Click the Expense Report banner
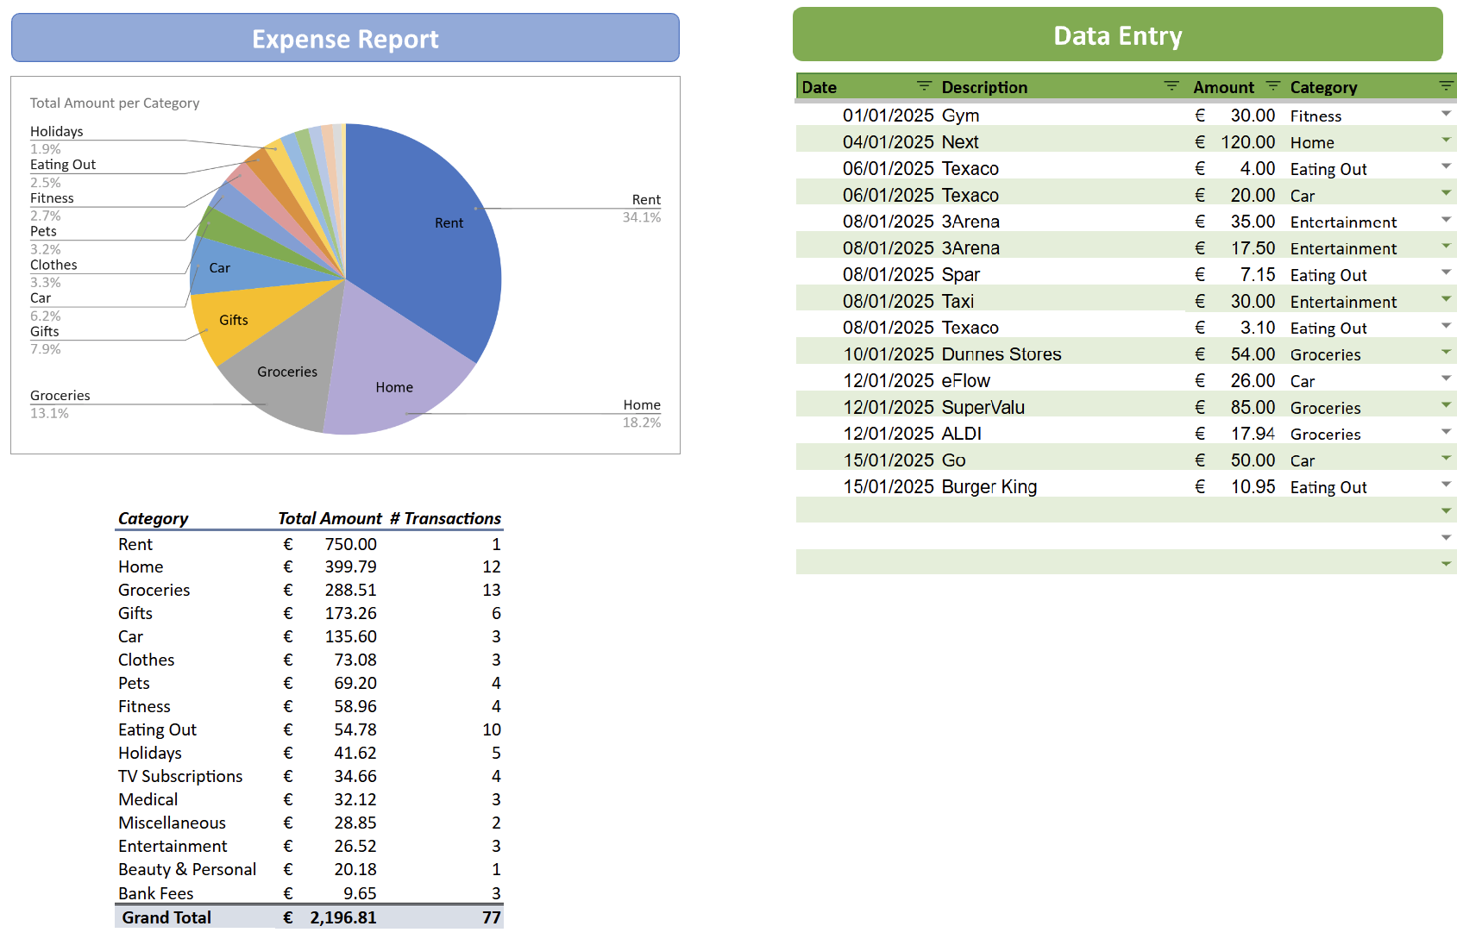This screenshot has width=1457, height=945. 344,38
